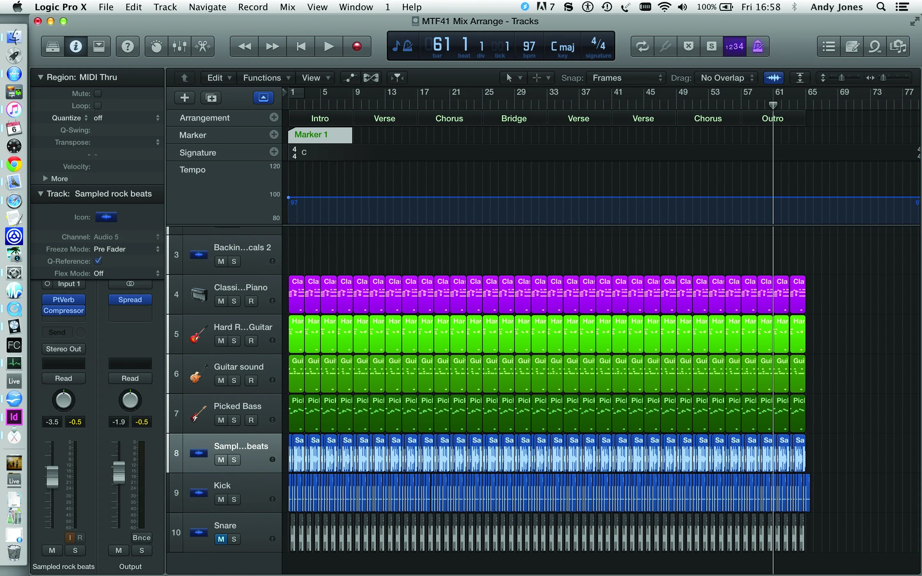Image resolution: width=922 pixels, height=576 pixels.
Task: Open the Mix menu
Action: click(287, 7)
